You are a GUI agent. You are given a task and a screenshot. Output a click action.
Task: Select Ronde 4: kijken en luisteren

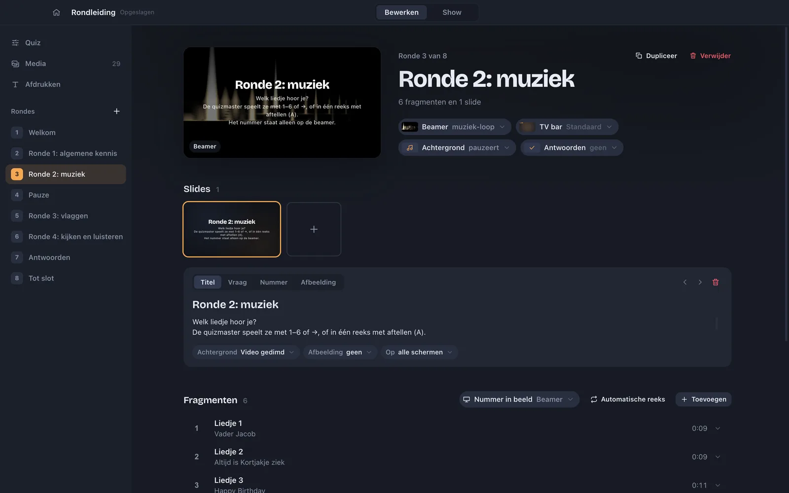point(66,237)
